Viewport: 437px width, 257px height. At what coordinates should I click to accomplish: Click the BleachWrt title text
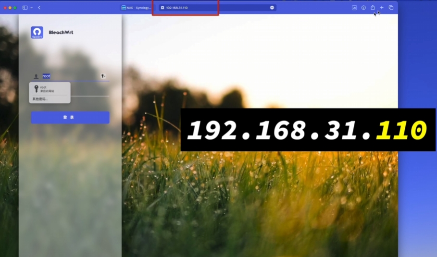(x=61, y=33)
